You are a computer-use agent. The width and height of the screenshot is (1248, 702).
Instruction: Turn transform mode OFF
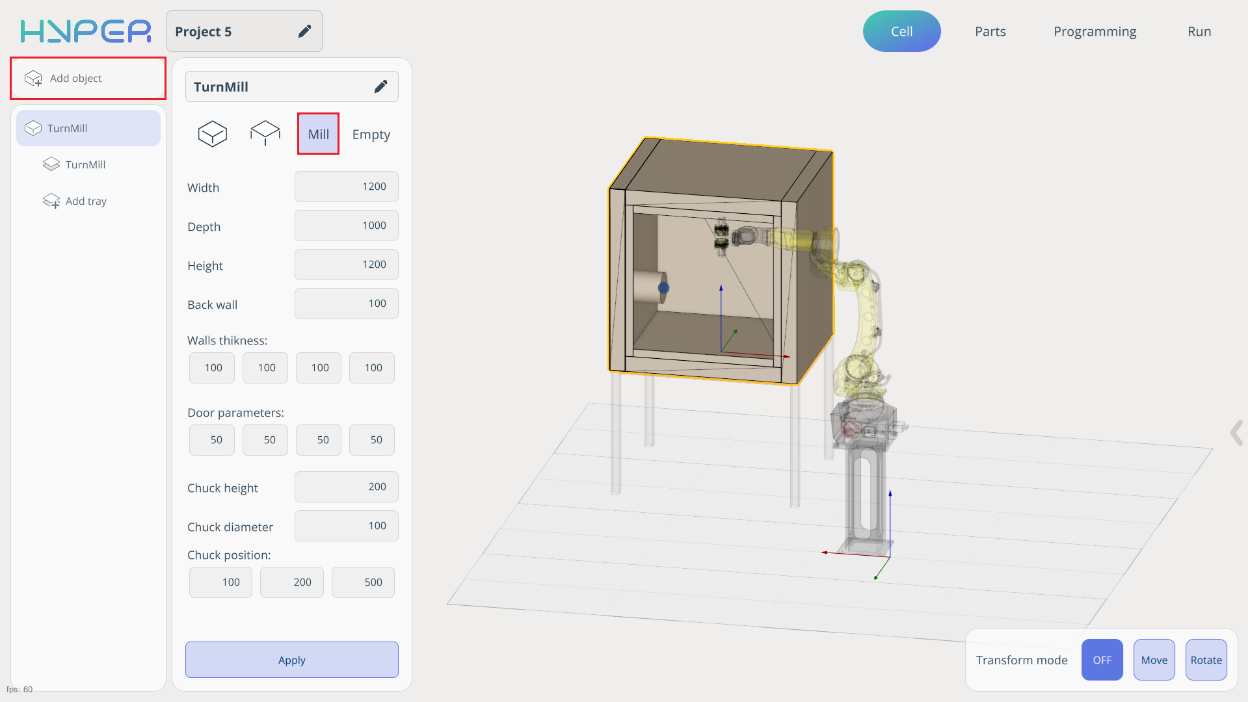pos(1102,660)
